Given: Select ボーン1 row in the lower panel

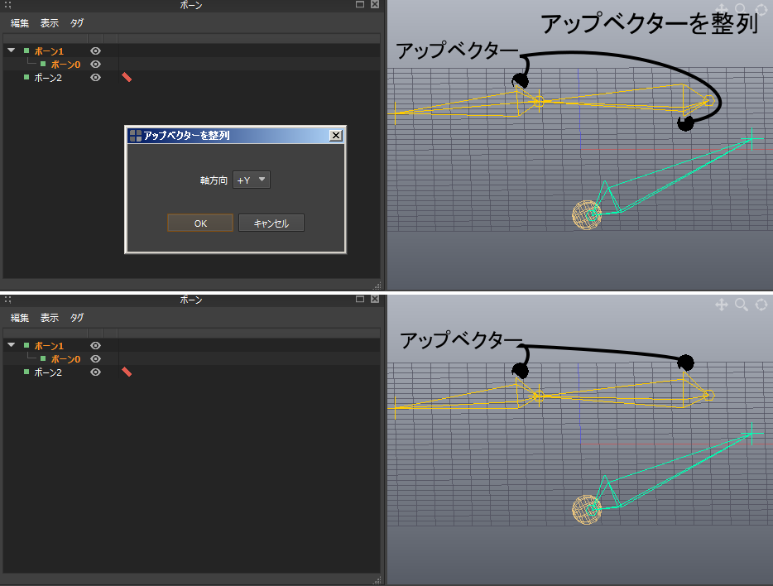Looking at the screenshot, I should (191, 345).
